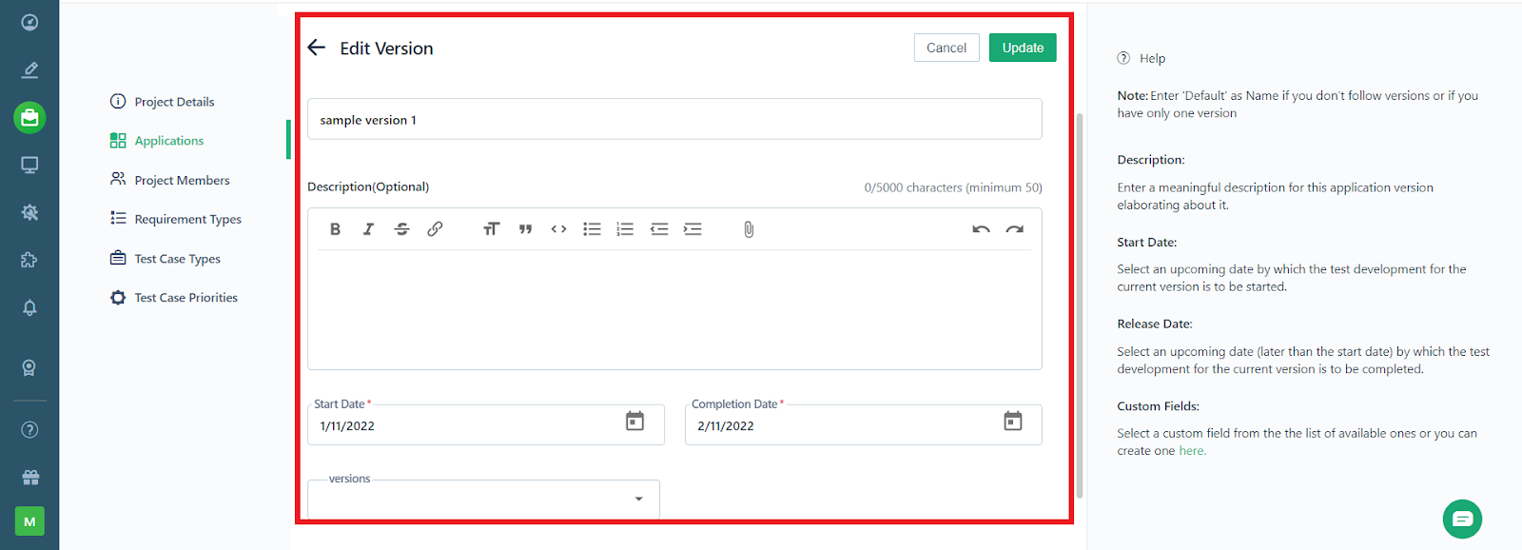This screenshot has width=1522, height=550.
Task: Open the M user avatar menu
Action: click(x=29, y=521)
